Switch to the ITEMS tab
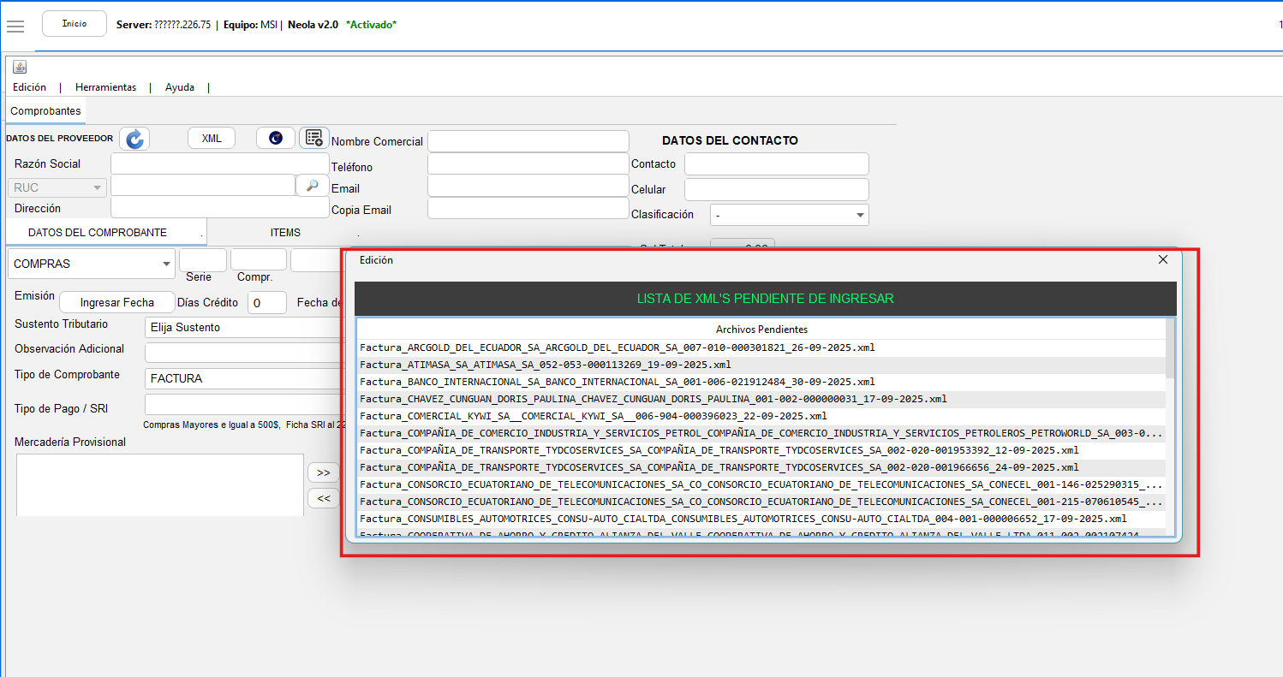Viewport: 1283px width, 677px height. [x=285, y=233]
